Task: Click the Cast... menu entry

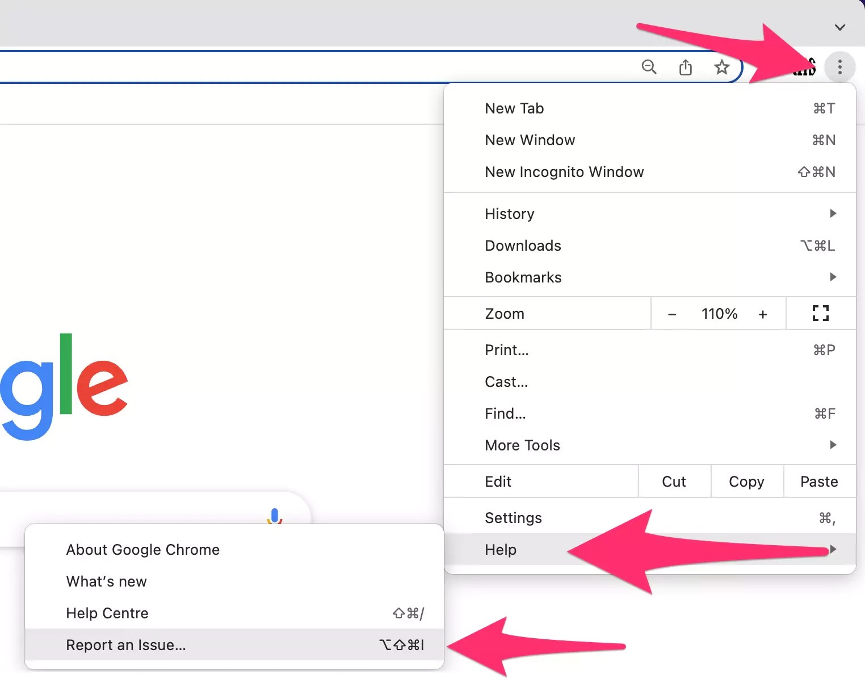Action: pos(506,382)
